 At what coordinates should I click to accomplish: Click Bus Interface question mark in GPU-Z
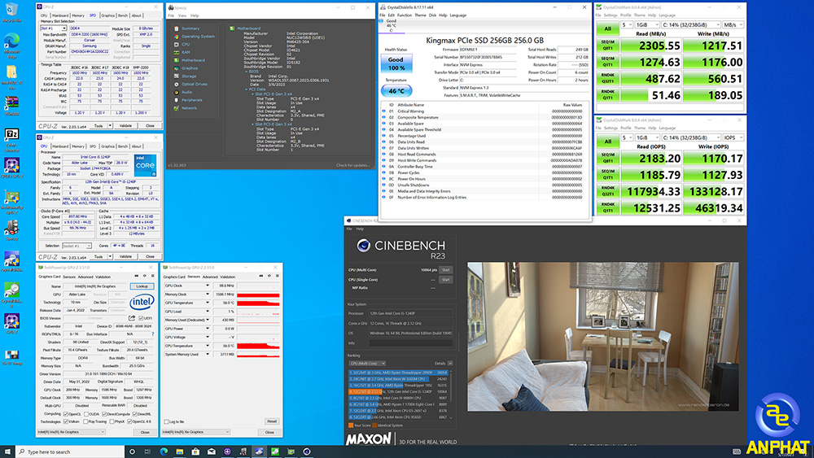[x=152, y=334]
